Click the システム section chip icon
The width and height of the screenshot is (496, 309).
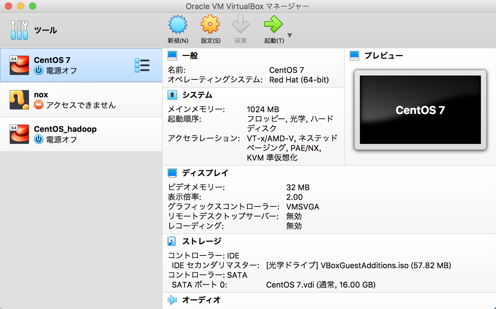click(172, 95)
